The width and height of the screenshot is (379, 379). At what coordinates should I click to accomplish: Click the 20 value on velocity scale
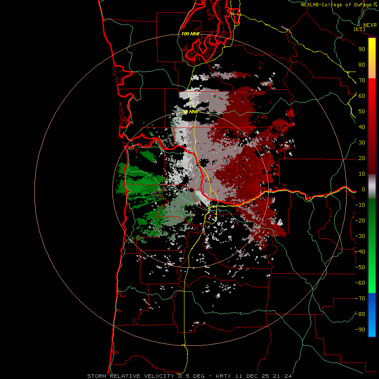(x=362, y=158)
